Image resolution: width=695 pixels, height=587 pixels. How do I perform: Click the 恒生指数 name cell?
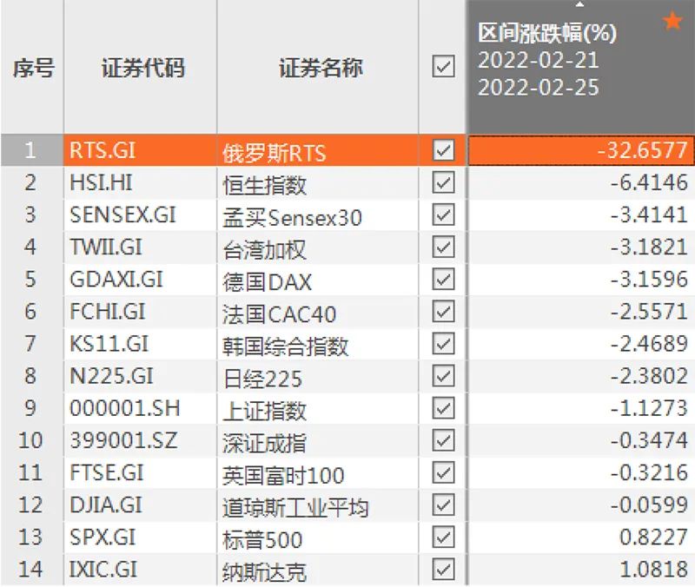[x=318, y=182]
